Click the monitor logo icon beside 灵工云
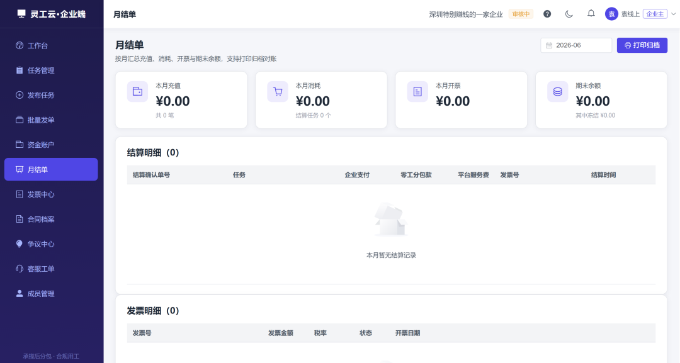Image resolution: width=680 pixels, height=363 pixels. click(21, 14)
